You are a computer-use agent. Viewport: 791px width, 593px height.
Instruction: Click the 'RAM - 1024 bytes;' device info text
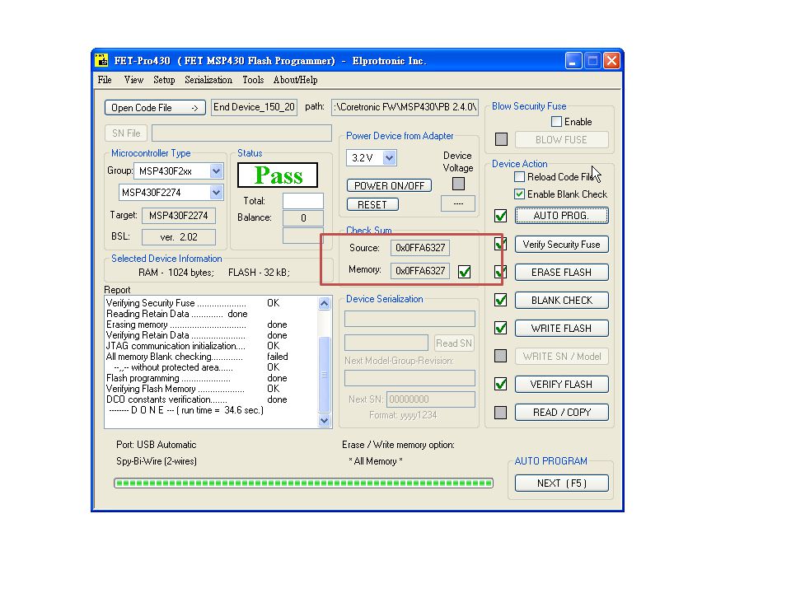[x=176, y=273]
